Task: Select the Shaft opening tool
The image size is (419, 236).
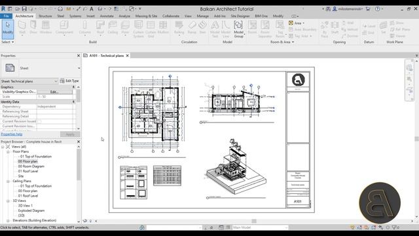Action: tap(335, 28)
